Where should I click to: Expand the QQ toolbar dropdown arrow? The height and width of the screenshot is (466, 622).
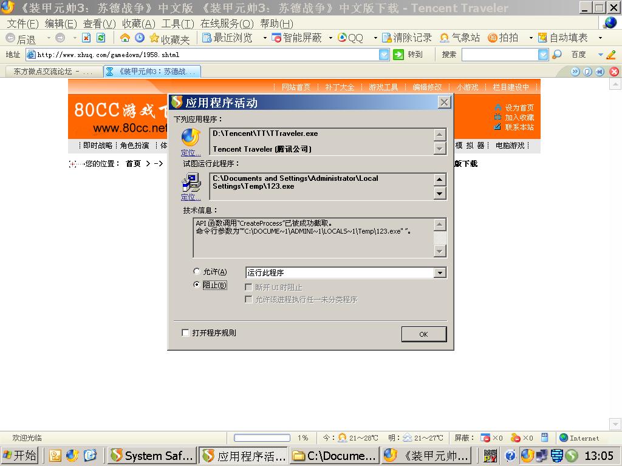click(375, 38)
